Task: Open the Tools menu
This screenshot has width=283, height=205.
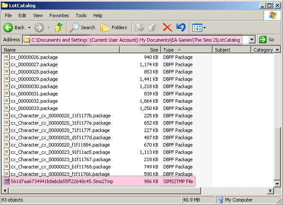Action: pos(81,15)
